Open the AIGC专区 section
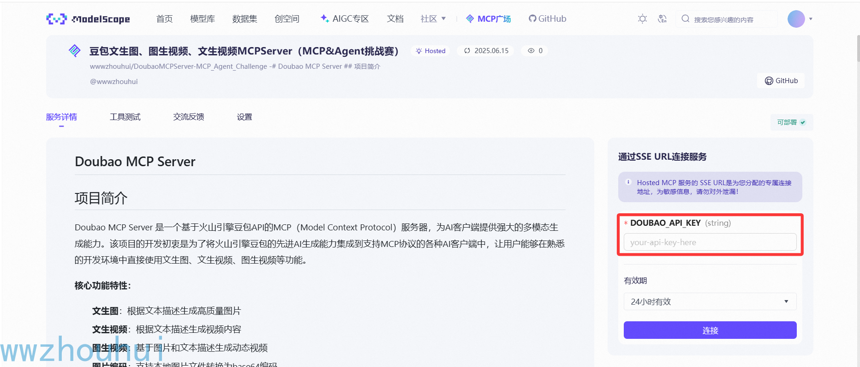Viewport: 860px width, 367px height. pos(345,19)
